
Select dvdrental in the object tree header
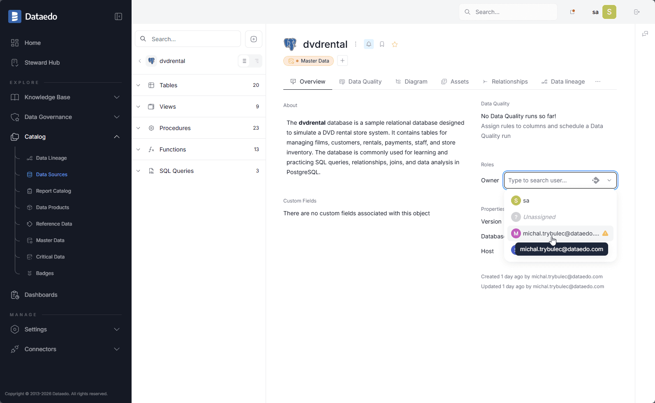172,61
